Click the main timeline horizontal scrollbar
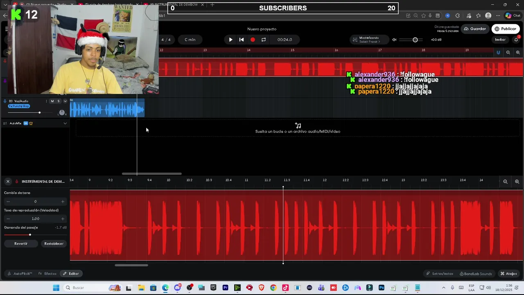 coord(151,174)
